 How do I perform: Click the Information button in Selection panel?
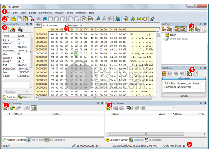[184, 79]
